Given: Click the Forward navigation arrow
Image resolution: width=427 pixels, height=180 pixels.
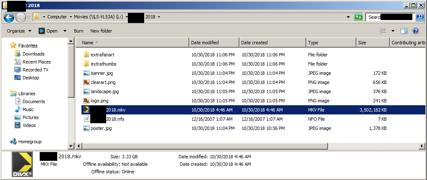Looking at the screenshot, I should pyautogui.click(x=20, y=18).
